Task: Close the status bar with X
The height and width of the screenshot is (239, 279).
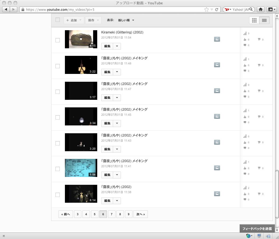Action: click(x=4, y=236)
